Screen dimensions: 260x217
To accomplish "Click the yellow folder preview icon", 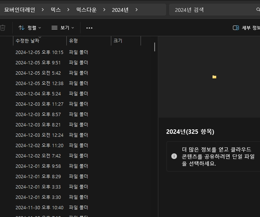I will (214, 77).
